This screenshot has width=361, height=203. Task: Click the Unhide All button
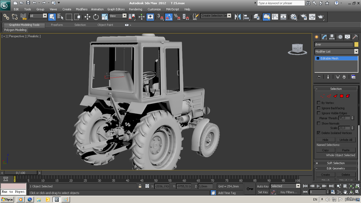coord(346,140)
